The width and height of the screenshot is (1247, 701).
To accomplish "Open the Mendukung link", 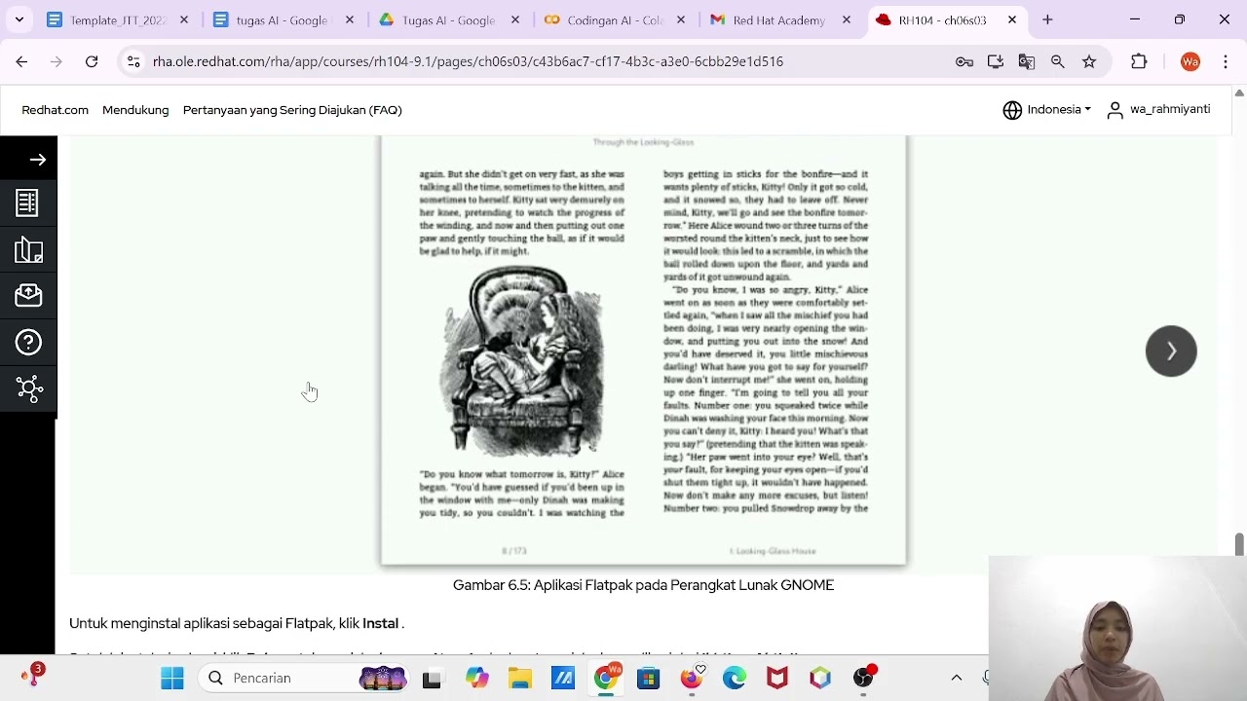I will point(135,110).
